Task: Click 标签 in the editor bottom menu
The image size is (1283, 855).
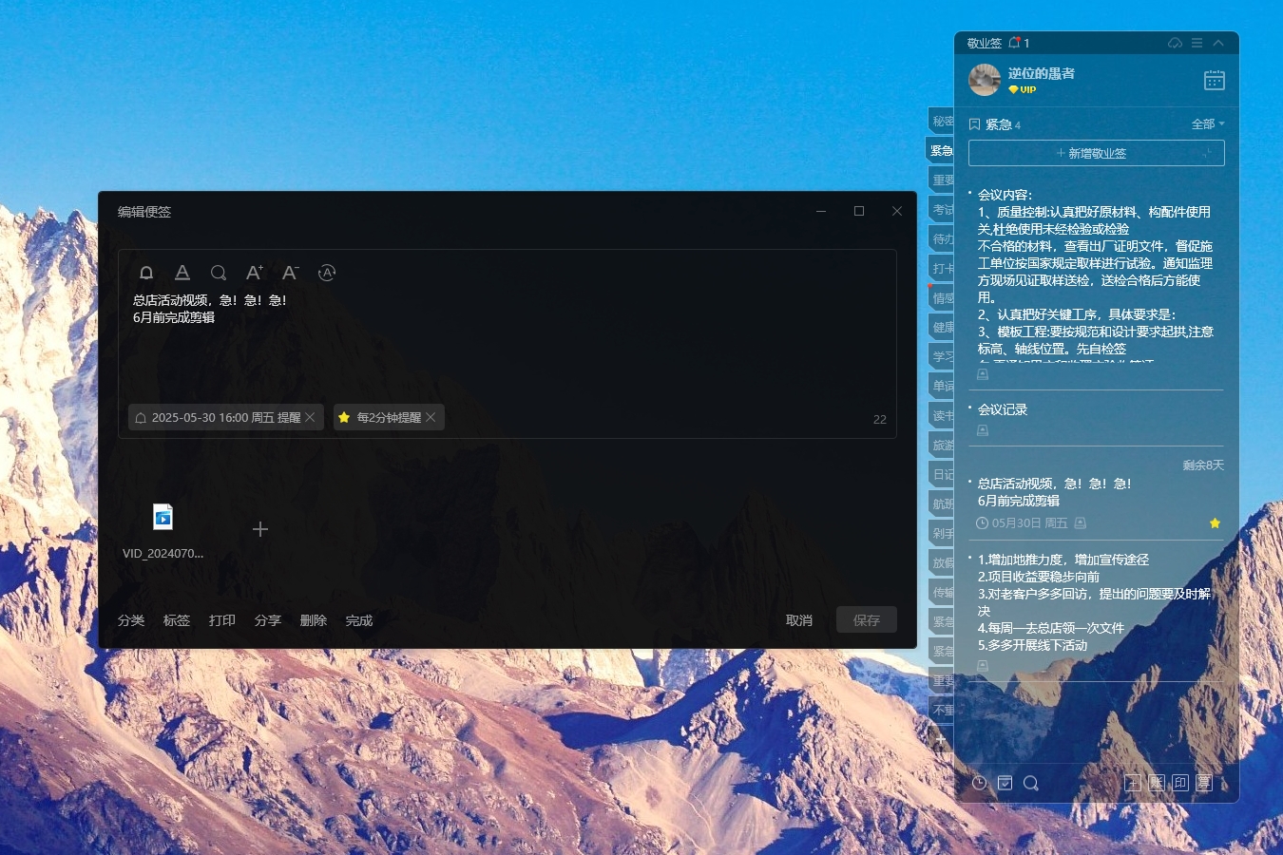Action: 177,620
